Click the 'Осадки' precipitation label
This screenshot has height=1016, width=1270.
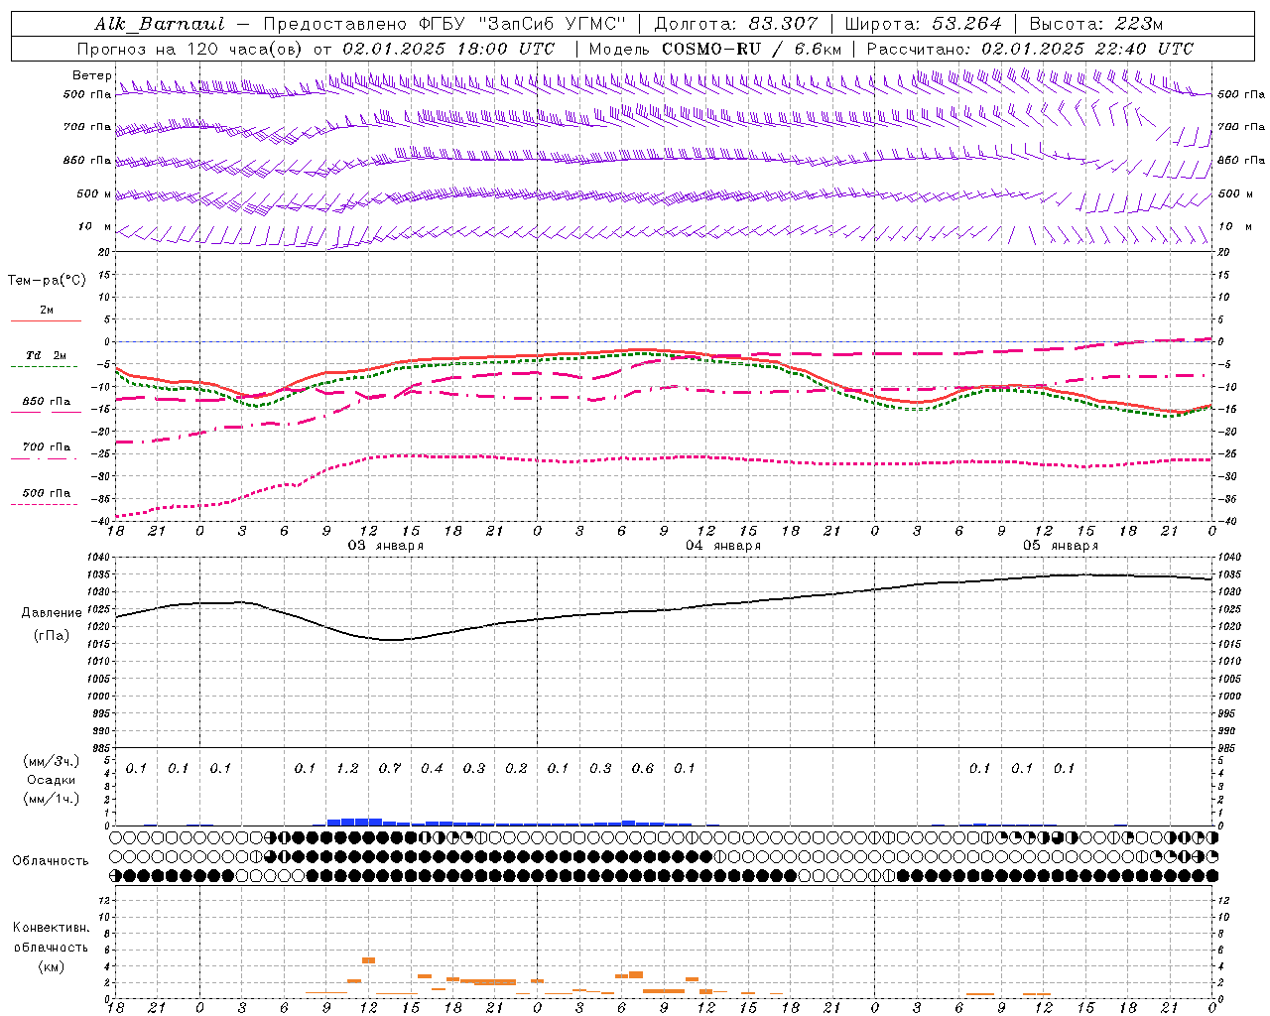coord(52,780)
